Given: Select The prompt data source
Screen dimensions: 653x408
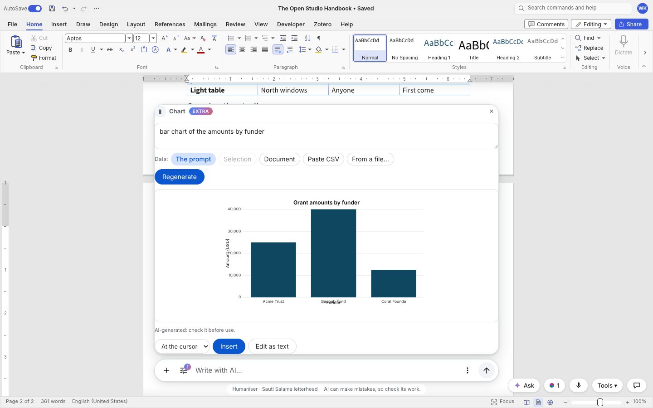Looking at the screenshot, I should pos(194,159).
